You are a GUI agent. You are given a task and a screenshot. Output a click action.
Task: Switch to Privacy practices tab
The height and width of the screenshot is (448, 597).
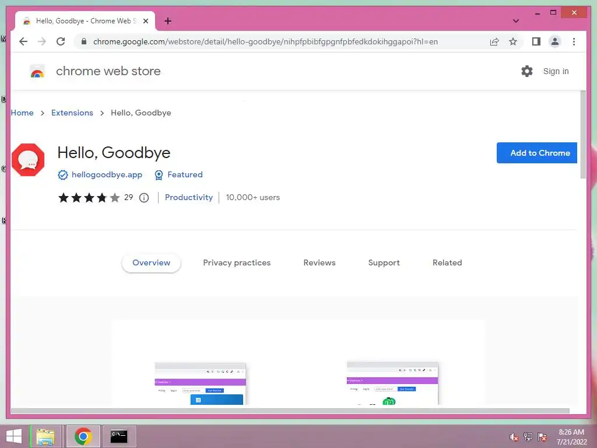237,263
